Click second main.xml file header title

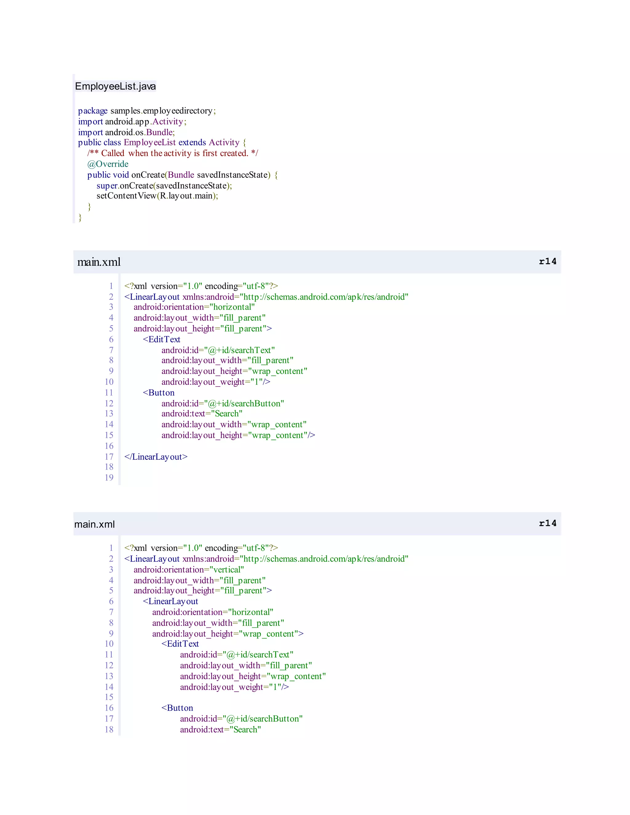tap(94, 524)
